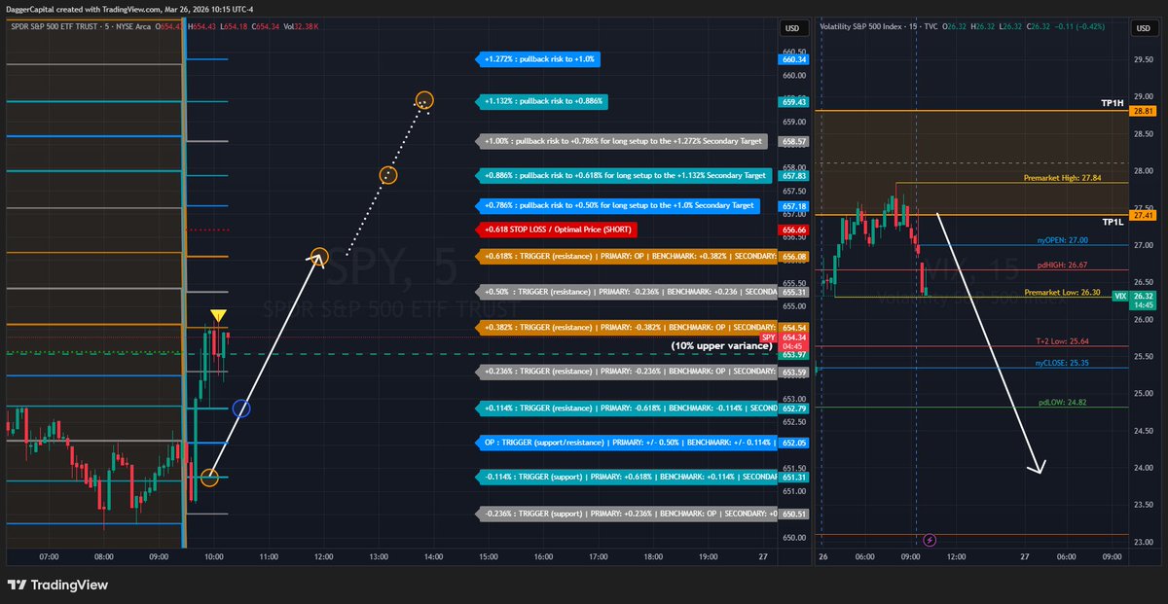Click the orange 28.81 price tag on VIX axis
The height and width of the screenshot is (604, 1168).
coord(1143,112)
